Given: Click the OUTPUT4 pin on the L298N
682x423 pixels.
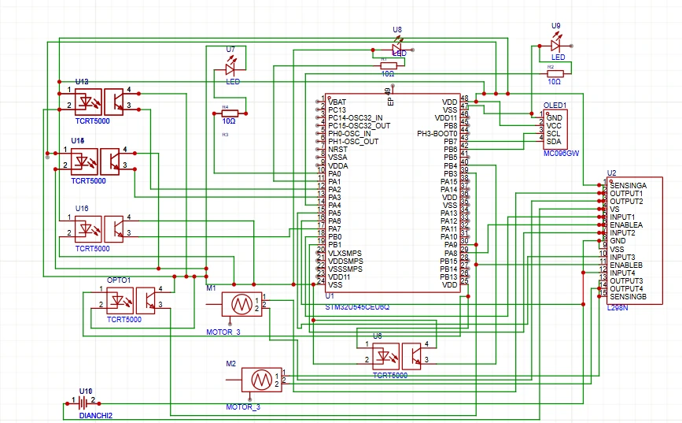Looking at the screenshot, I should 626,288.
